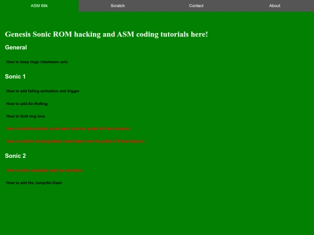Open the About page
Viewport: 314px width, 235px height.
[x=274, y=6]
